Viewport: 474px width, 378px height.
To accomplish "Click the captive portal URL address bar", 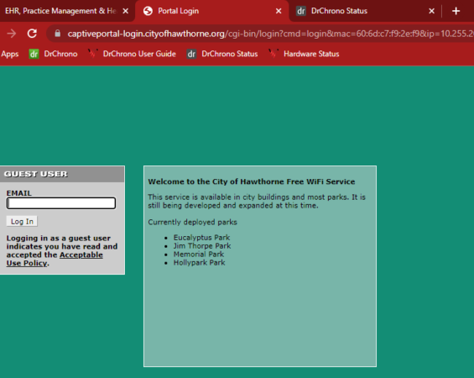I will (x=260, y=34).
